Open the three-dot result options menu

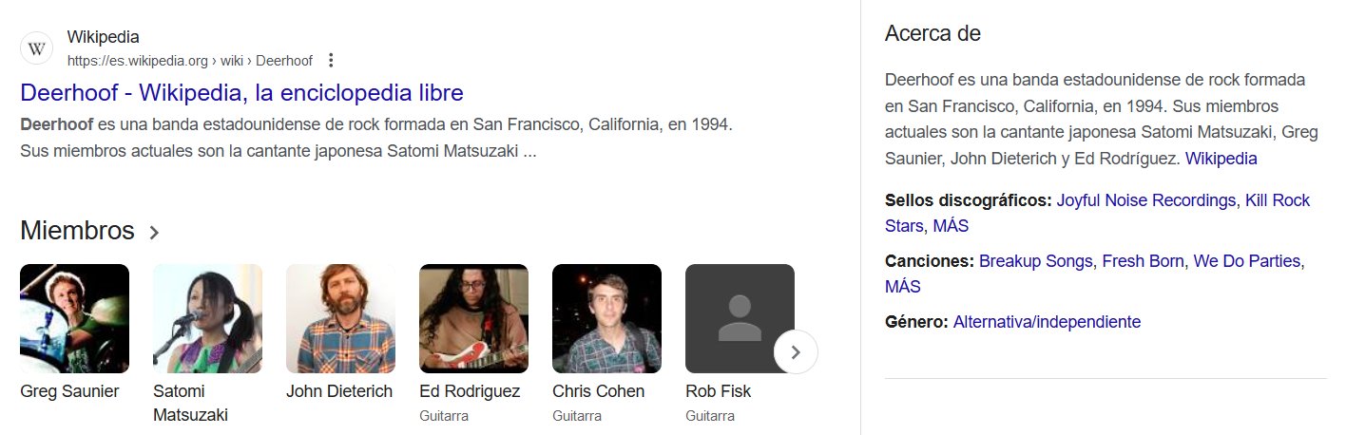(331, 61)
